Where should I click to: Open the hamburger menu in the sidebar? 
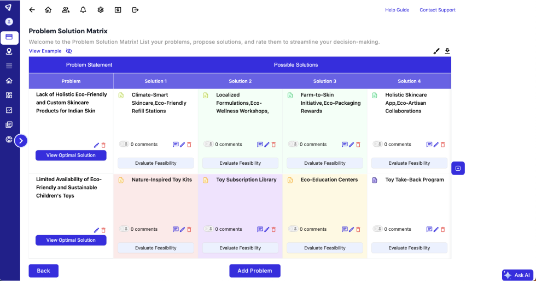coord(9,66)
